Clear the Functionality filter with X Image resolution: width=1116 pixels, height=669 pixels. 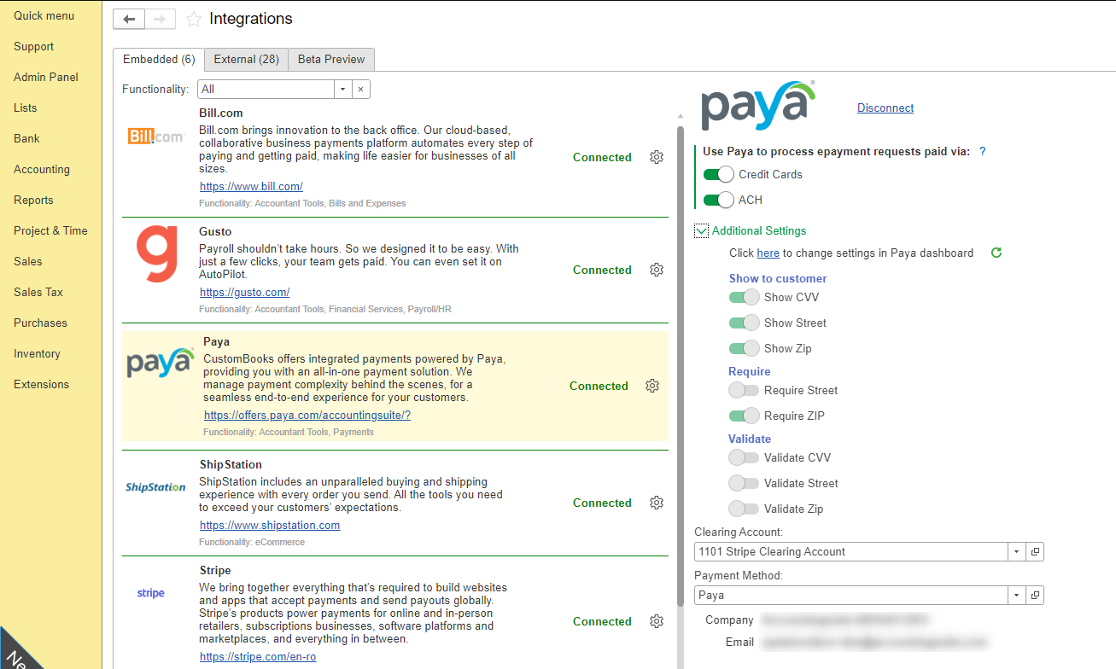[361, 89]
